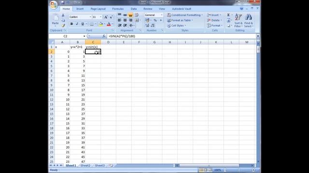Switch to Sheet2 worksheet tab
Image resolution: width=309 pixels, height=173 pixels.
85,165
